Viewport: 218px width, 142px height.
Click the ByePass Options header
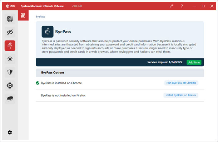(120, 73)
